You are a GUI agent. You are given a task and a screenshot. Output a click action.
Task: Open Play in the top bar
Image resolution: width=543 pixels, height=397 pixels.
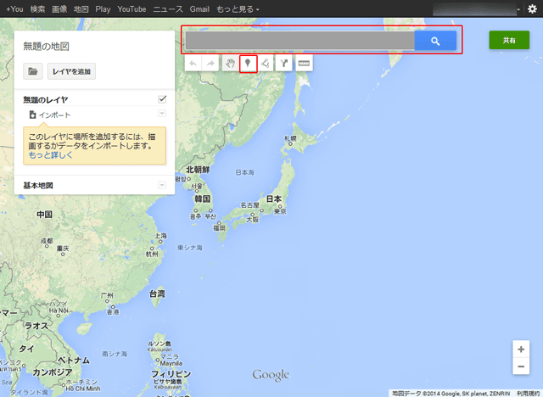pyautogui.click(x=103, y=9)
